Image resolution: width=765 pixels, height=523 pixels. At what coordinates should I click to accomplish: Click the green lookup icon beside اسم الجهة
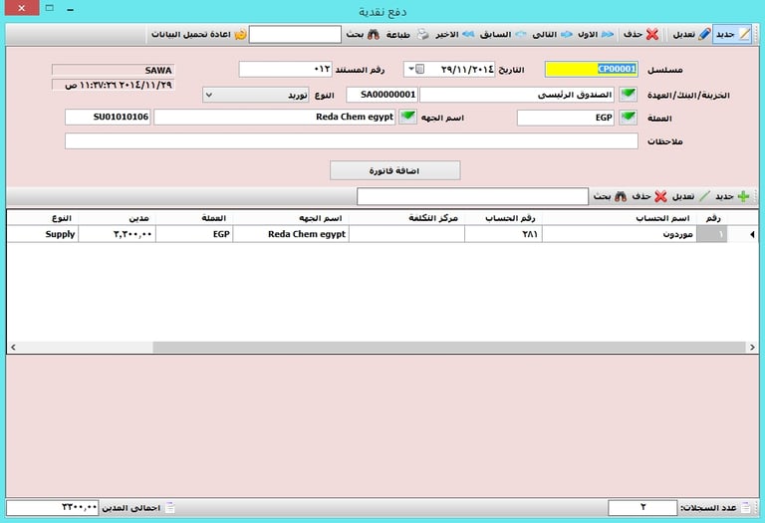click(x=407, y=118)
